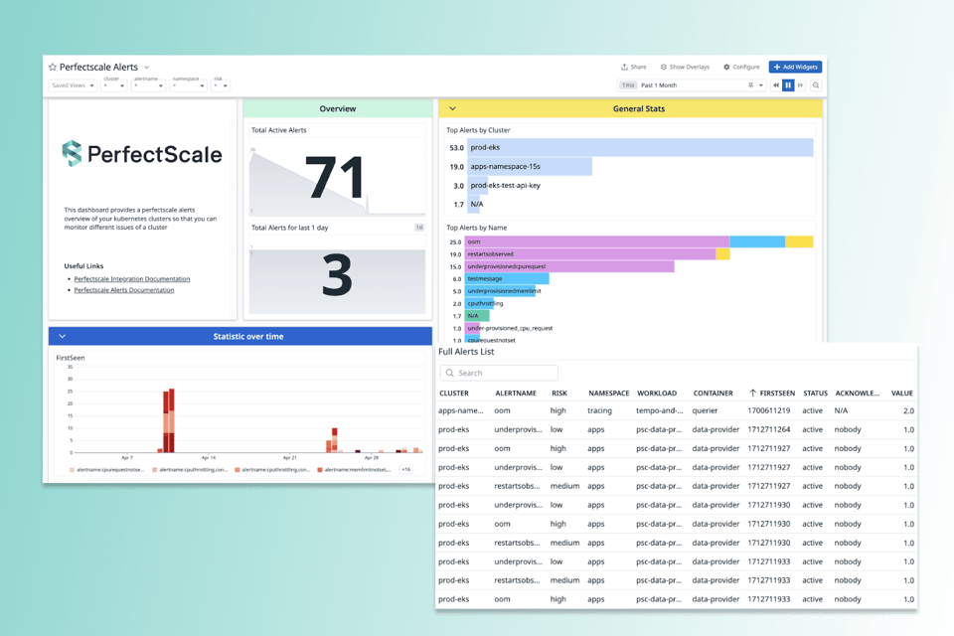Sort by the VALUE column header
954x636 pixels.
901,394
